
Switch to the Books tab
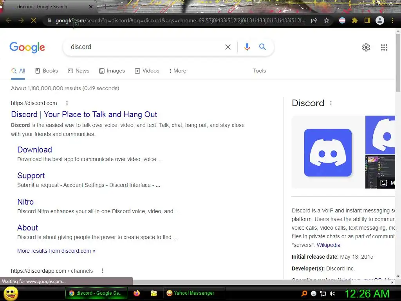click(47, 71)
